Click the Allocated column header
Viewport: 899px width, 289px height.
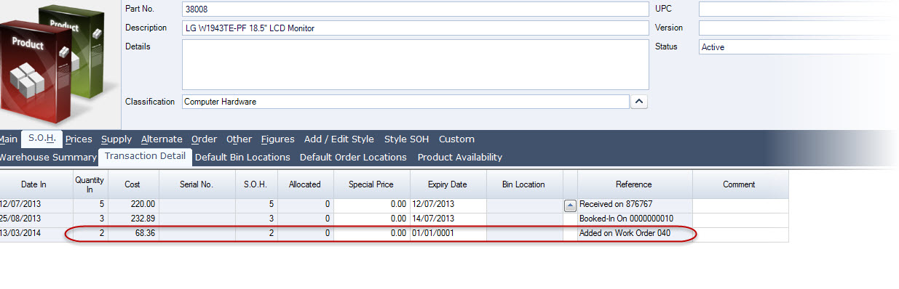[x=305, y=184]
